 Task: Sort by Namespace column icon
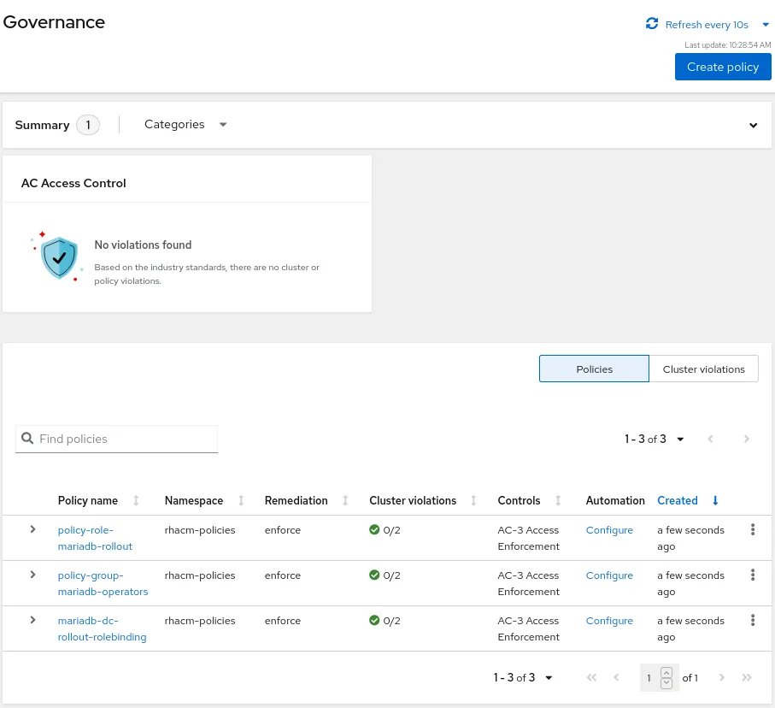click(241, 501)
